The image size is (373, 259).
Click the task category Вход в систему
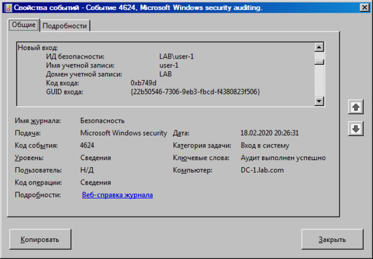click(265, 146)
